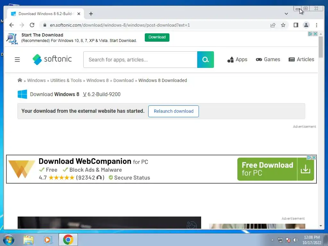Click the Softonic logo
This screenshot has height=246, width=328.
click(x=52, y=59)
